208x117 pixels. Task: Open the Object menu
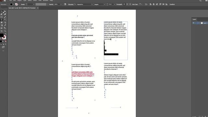click(x=19, y=1)
